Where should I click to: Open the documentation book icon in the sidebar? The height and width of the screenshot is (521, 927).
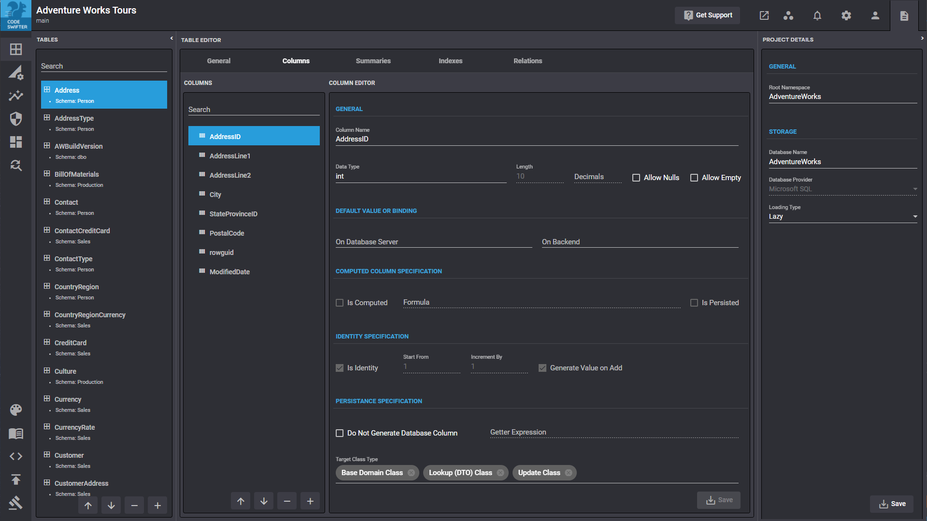(16, 433)
